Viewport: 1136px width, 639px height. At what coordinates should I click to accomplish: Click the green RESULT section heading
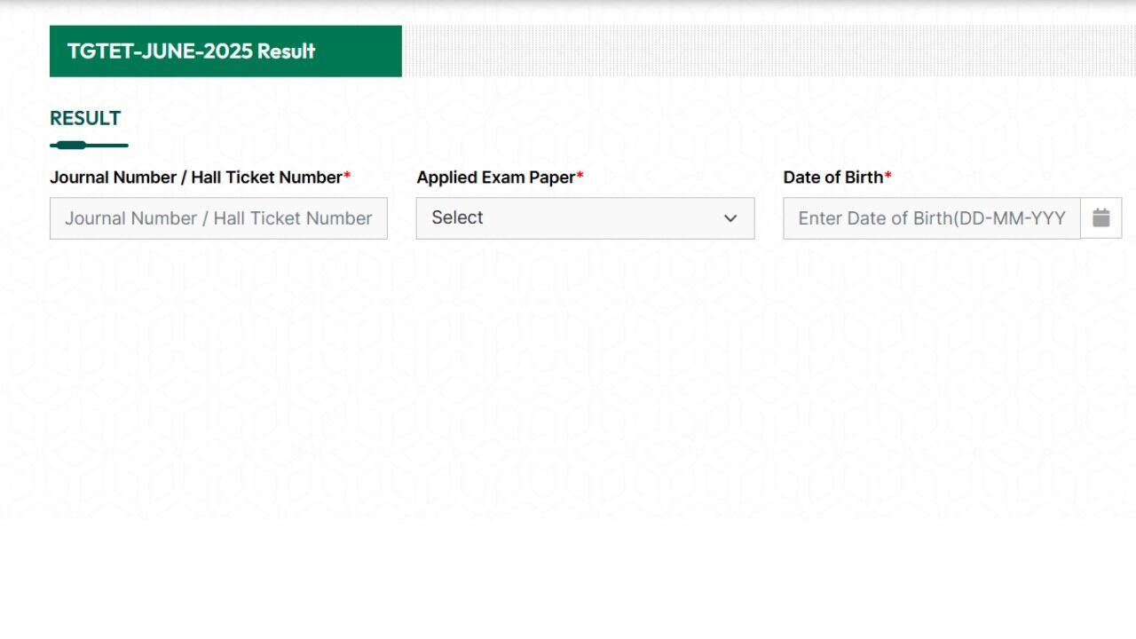pos(85,118)
